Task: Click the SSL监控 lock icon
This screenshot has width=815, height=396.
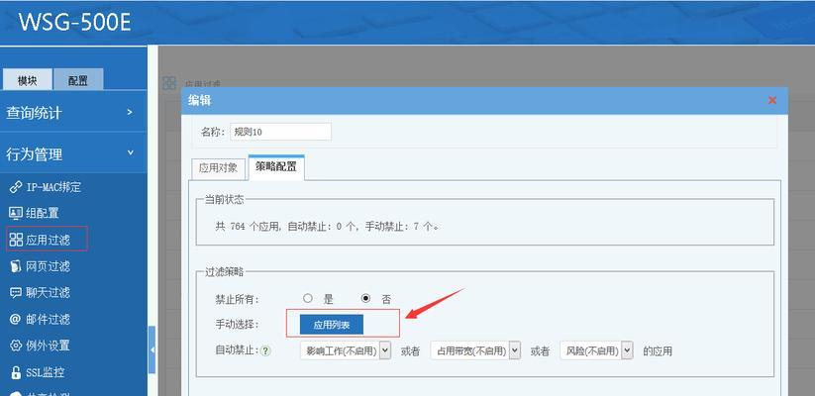Action: pos(16,372)
